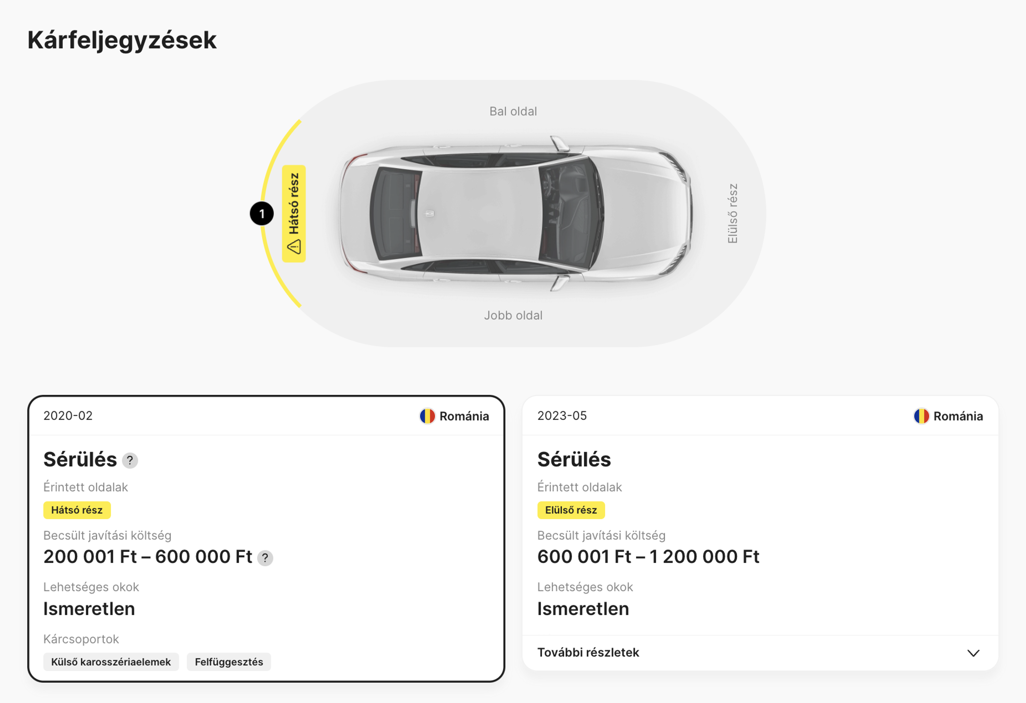Open the További részletek section
The height and width of the screenshot is (703, 1026).
tap(760, 653)
